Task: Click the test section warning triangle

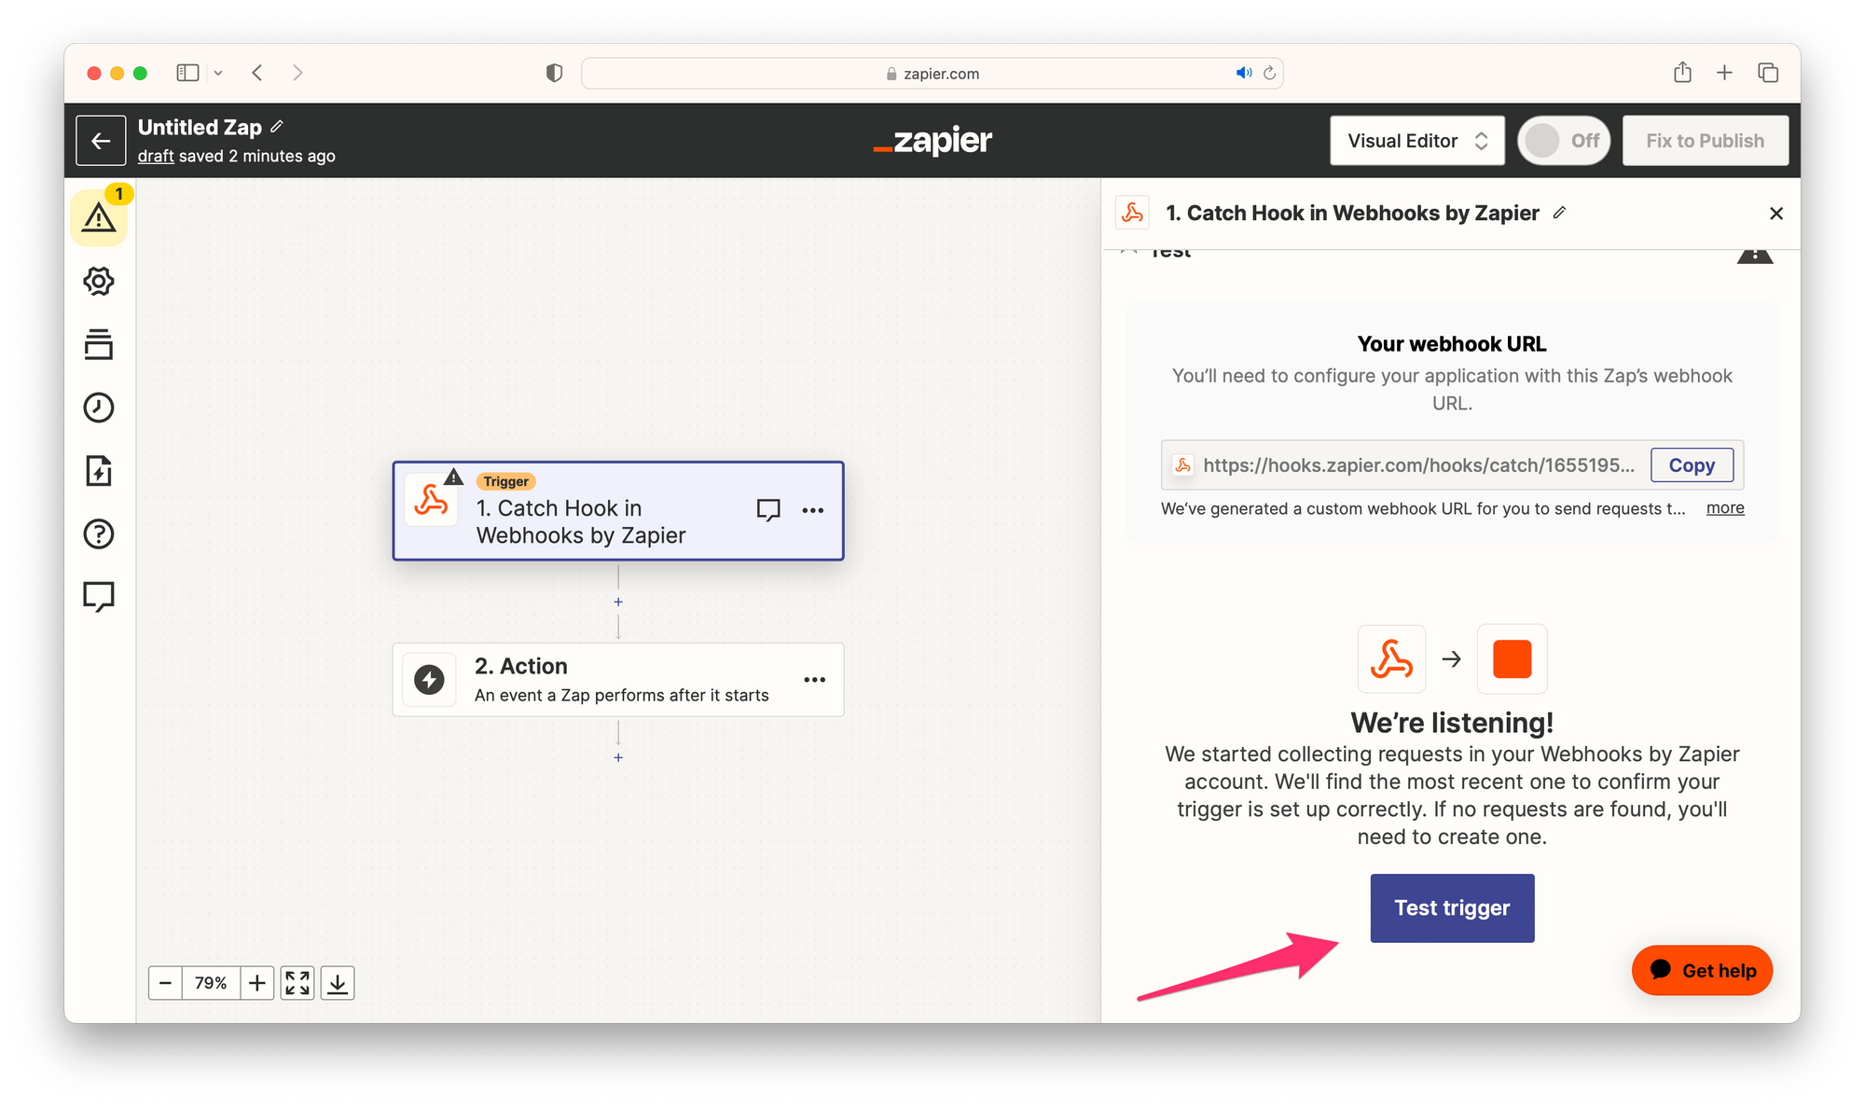Action: pos(1754,255)
